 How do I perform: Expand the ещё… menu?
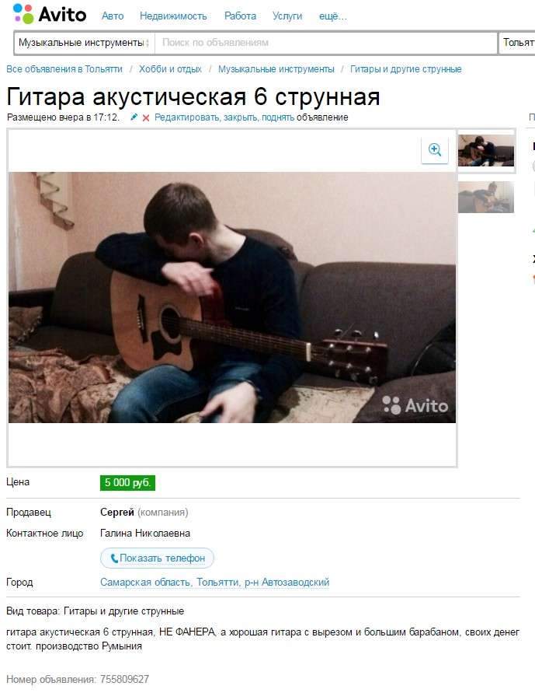click(332, 16)
